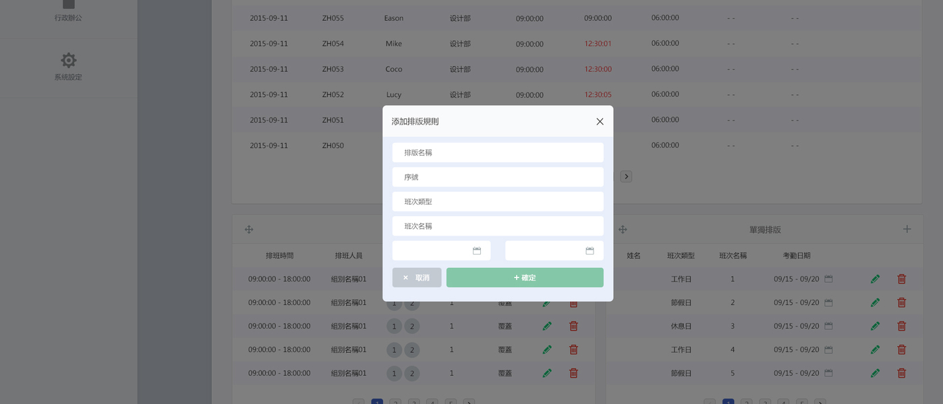Click the 考勤日期 column header
The width and height of the screenshot is (943, 404).
(797, 256)
